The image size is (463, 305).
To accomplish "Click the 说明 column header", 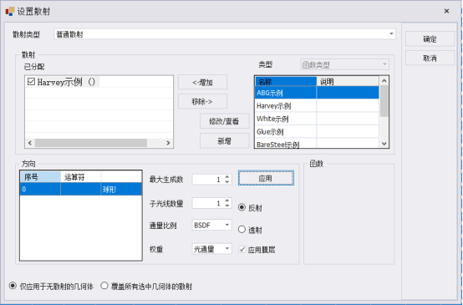I will (348, 82).
